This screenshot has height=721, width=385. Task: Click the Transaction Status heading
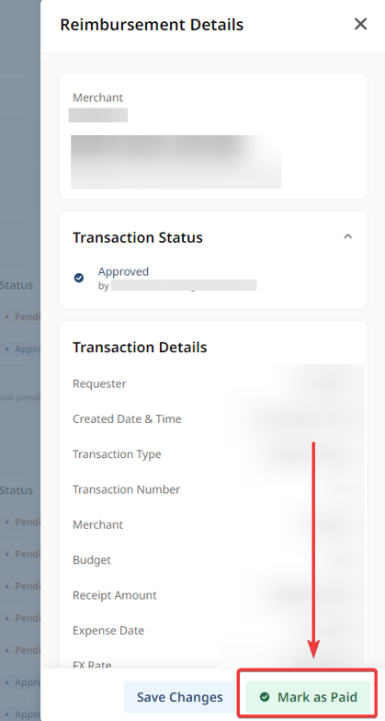[x=138, y=237]
